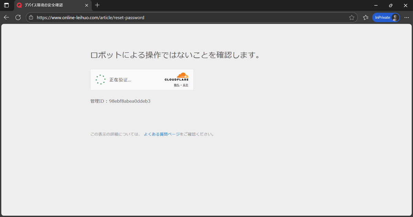This screenshot has width=413, height=217.
Task: Open the tab actions menu icon
Action: [x=6, y=5]
